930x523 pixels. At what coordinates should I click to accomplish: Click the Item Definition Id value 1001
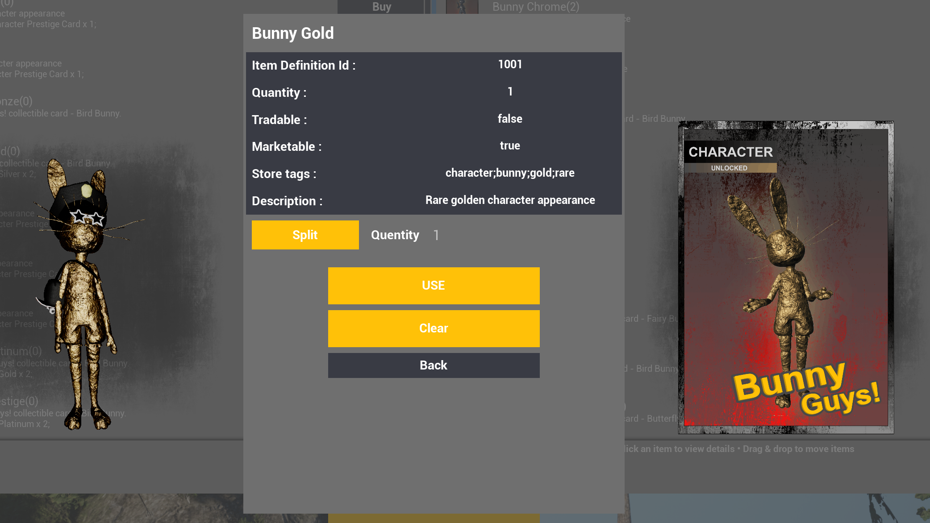[x=510, y=64]
